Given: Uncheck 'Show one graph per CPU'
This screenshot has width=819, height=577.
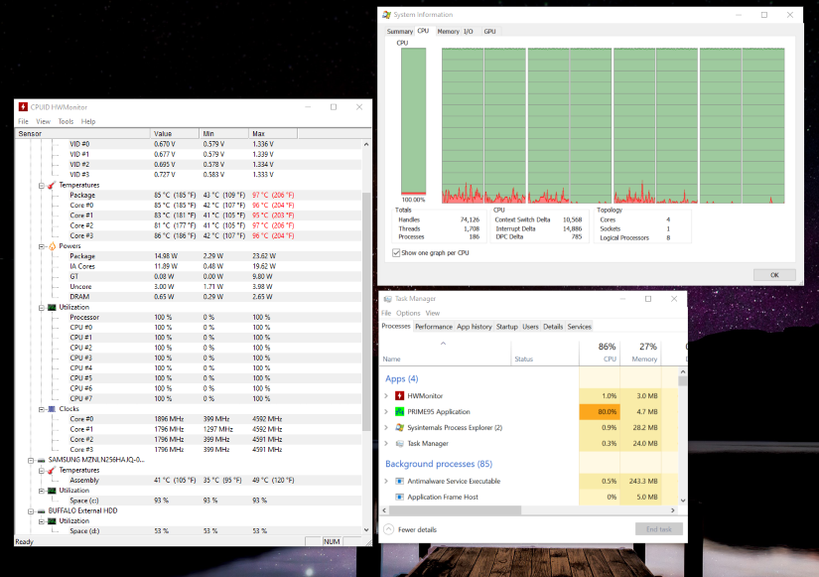Looking at the screenshot, I should [x=398, y=252].
